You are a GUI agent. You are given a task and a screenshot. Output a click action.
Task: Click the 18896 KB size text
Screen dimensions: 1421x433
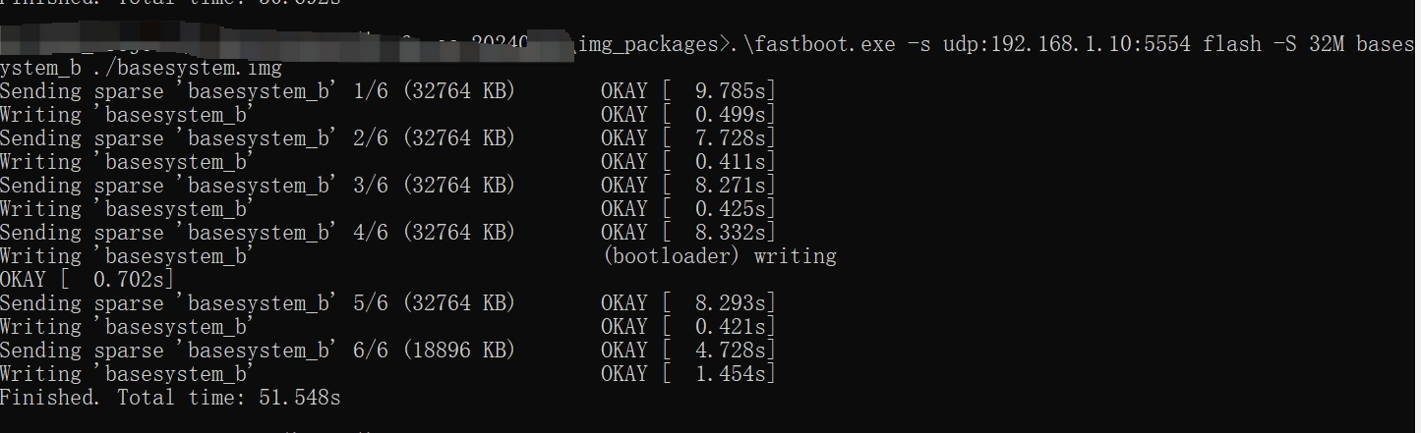coord(458,351)
